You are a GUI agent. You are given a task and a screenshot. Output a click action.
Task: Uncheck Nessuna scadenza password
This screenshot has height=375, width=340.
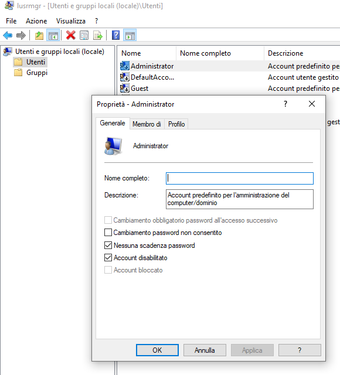pos(108,245)
